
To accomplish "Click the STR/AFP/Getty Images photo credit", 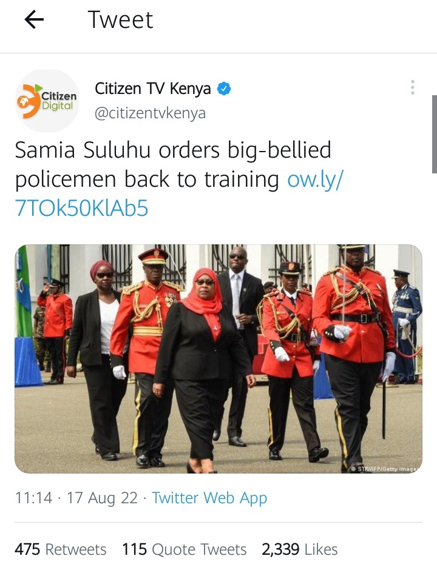I will click(384, 469).
